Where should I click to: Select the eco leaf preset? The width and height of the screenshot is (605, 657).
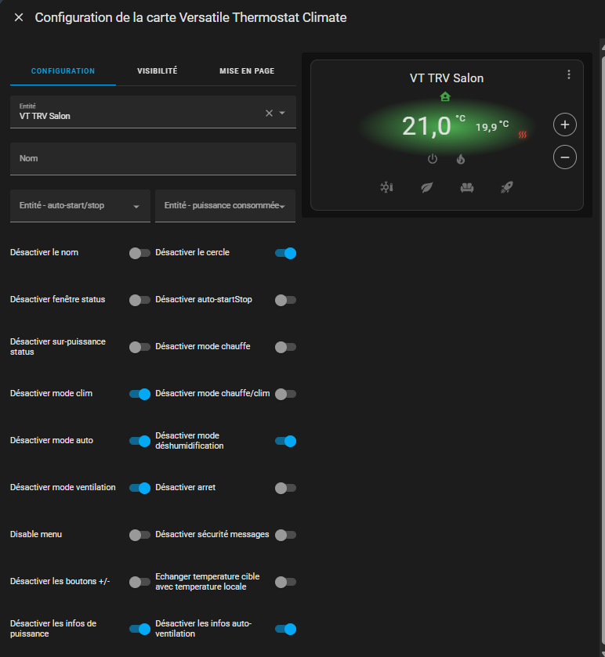(x=427, y=188)
